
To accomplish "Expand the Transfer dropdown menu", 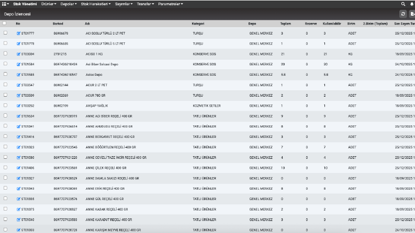I will coord(145,4).
